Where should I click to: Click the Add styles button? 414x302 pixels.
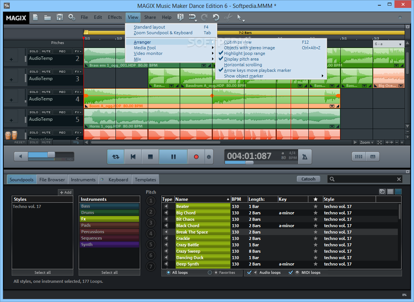point(65,193)
